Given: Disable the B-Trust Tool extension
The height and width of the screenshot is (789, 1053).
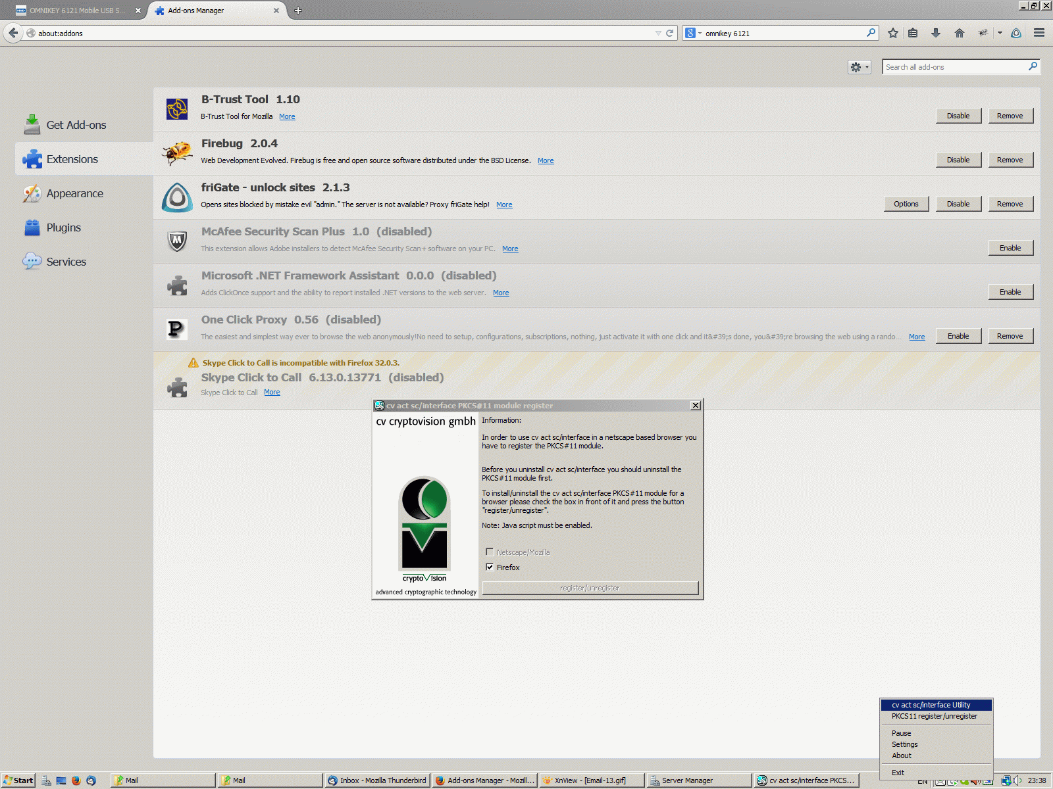Looking at the screenshot, I should coord(958,116).
